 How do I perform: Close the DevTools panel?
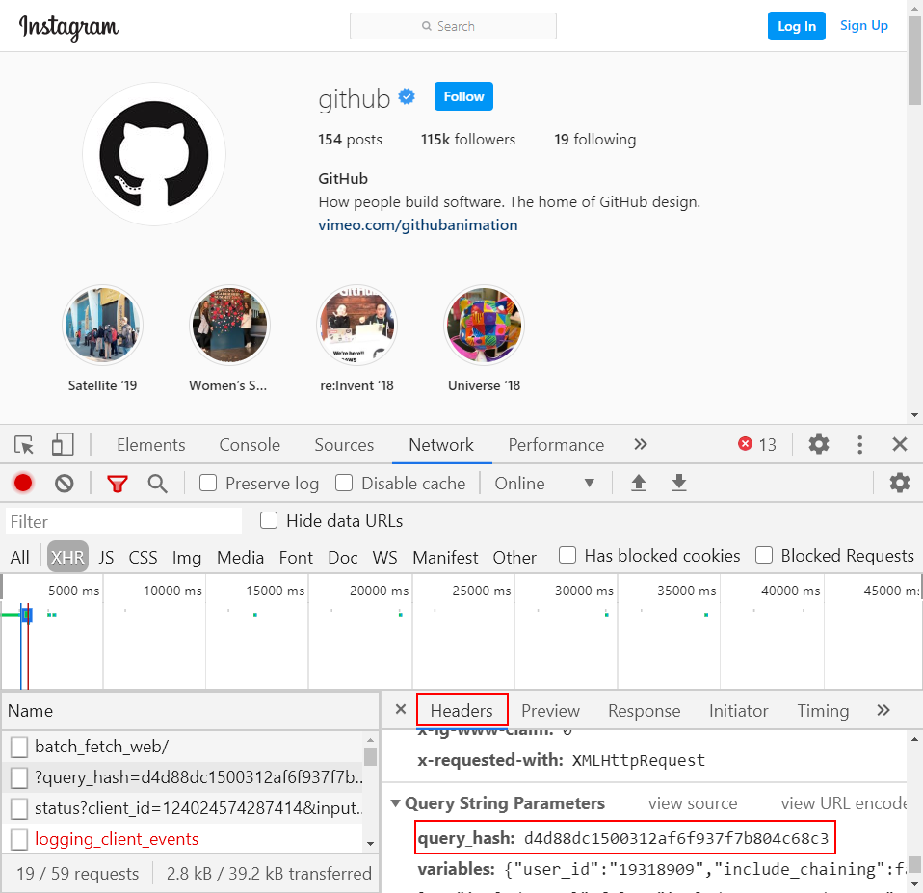[x=900, y=444]
